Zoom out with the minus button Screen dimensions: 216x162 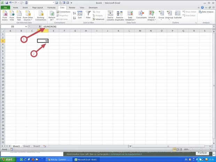tap(191, 149)
